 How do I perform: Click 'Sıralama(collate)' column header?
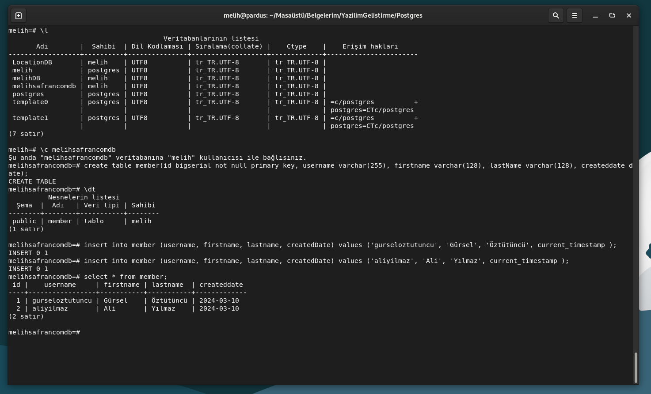pyautogui.click(x=229, y=46)
